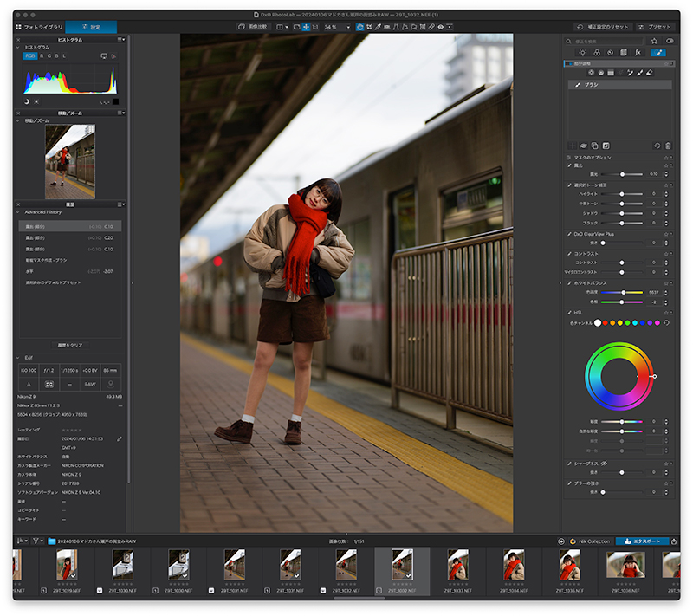
Task: Open the split view layout dropdown
Action: tap(282, 27)
